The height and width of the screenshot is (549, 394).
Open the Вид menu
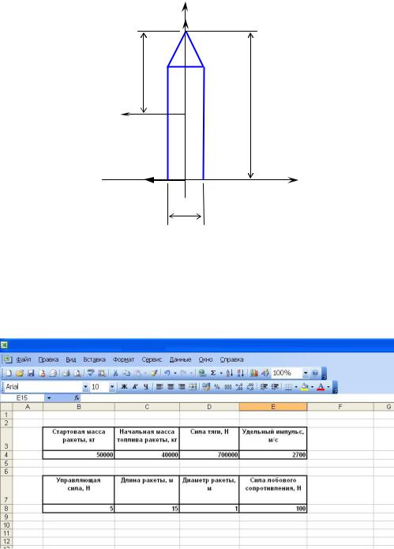71,359
